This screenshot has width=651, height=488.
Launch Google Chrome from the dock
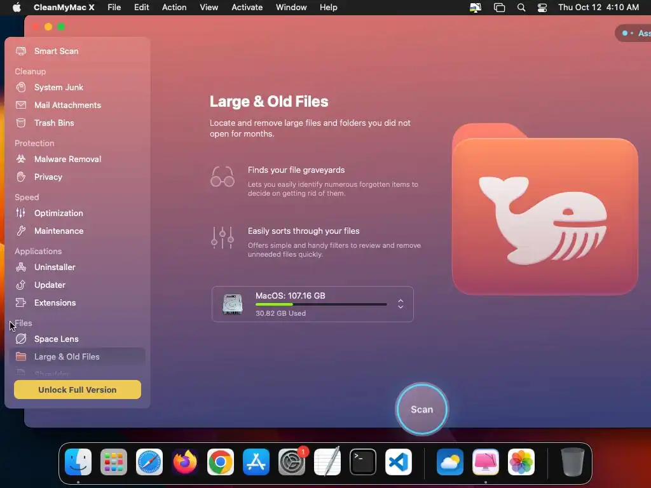[x=221, y=462]
